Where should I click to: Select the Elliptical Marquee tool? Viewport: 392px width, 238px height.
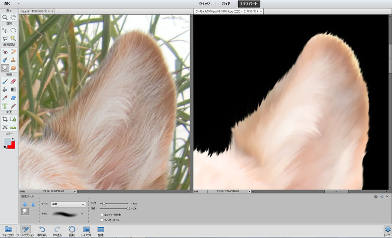pyautogui.click(x=13, y=30)
